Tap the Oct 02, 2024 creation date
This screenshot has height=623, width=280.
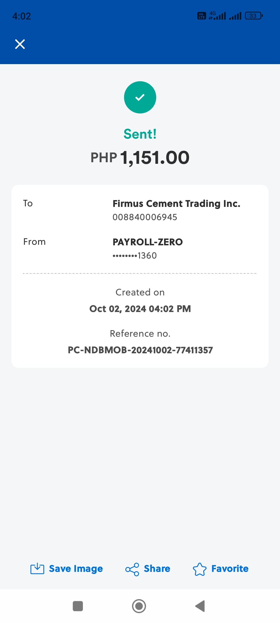[x=140, y=309]
